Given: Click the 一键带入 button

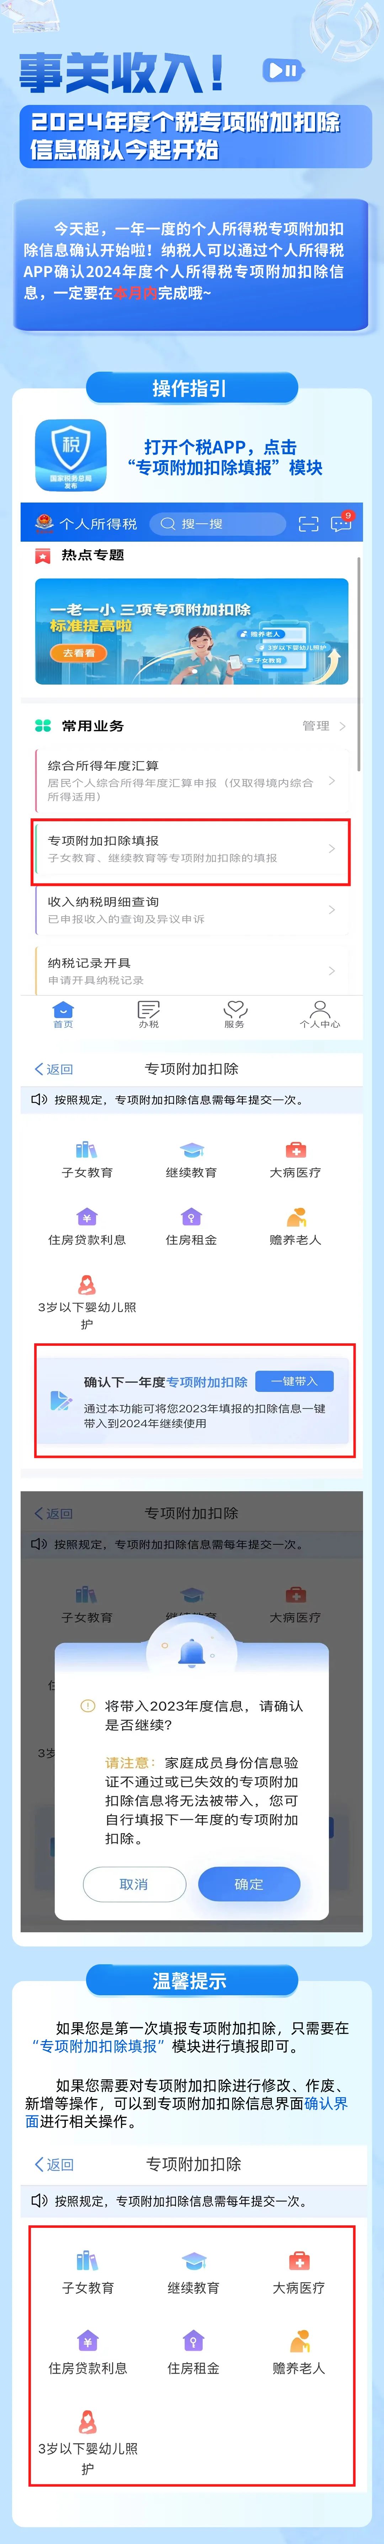Looking at the screenshot, I should pos(294,1381).
